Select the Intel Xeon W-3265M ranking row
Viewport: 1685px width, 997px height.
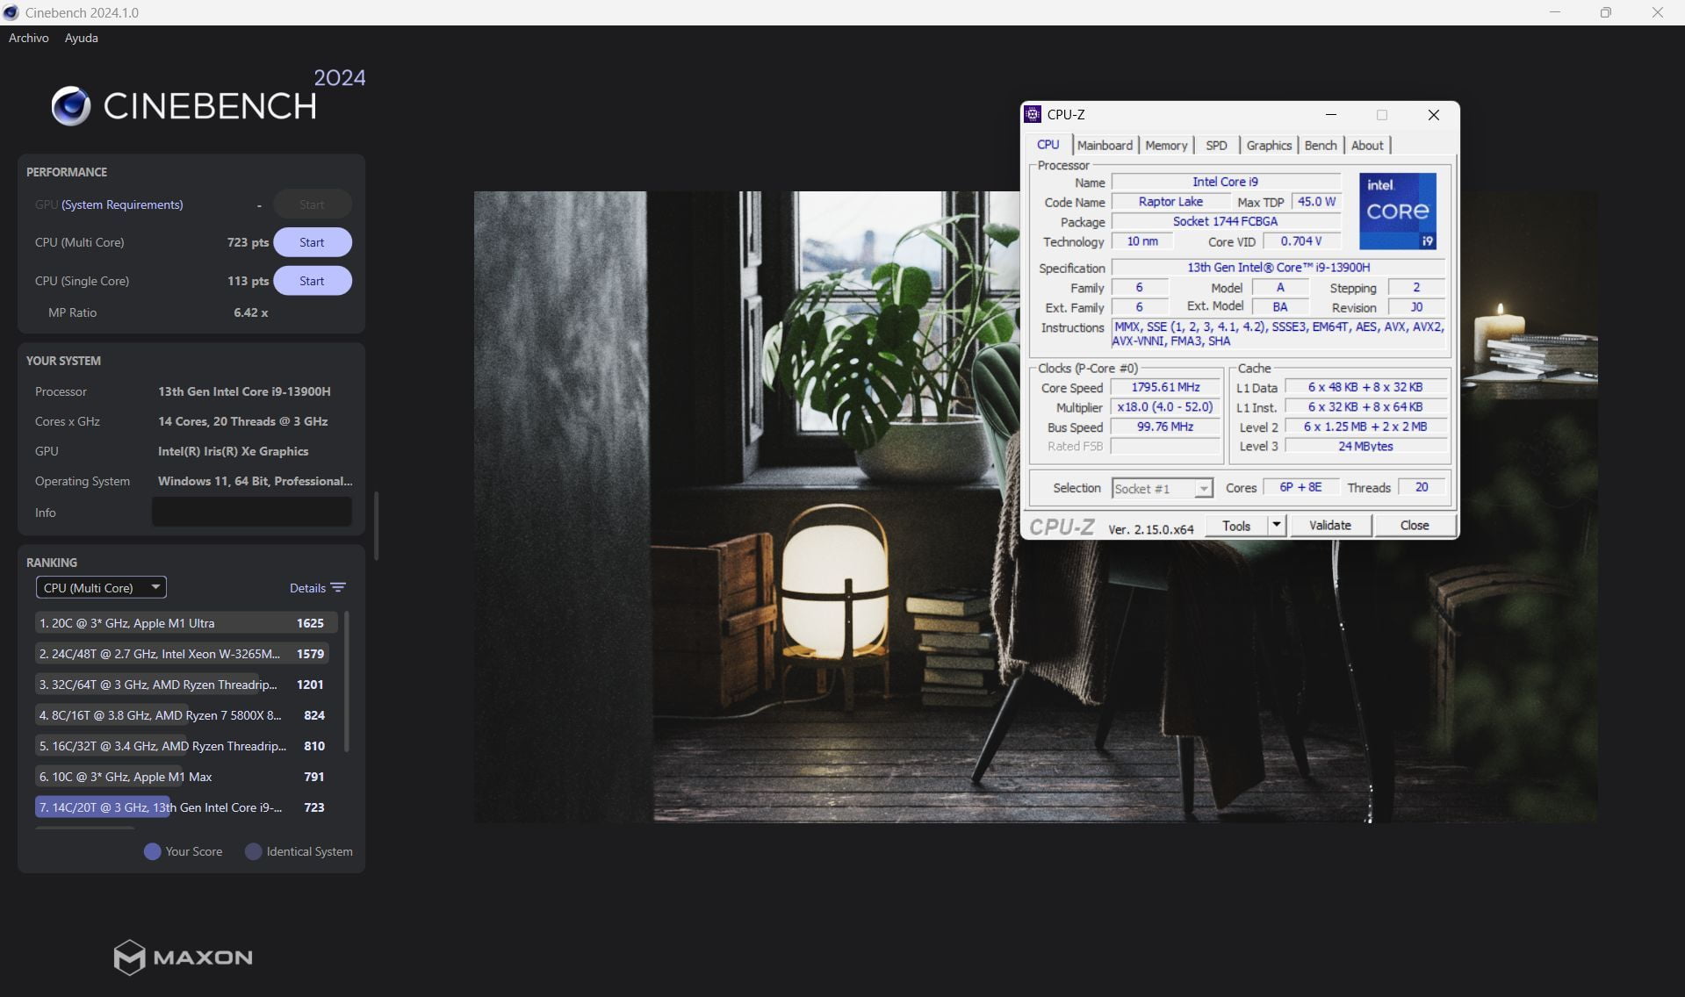[x=183, y=654]
